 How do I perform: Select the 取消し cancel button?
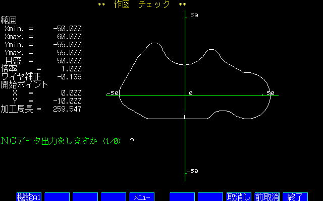[x=239, y=197]
